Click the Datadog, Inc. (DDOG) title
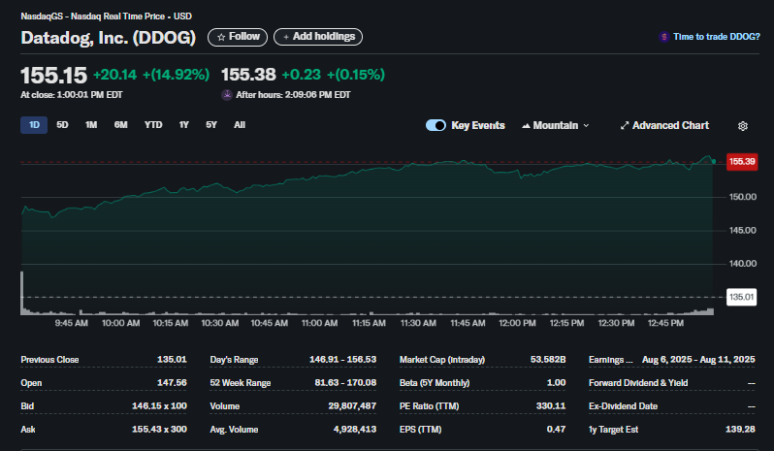The height and width of the screenshot is (451, 774). (x=108, y=38)
